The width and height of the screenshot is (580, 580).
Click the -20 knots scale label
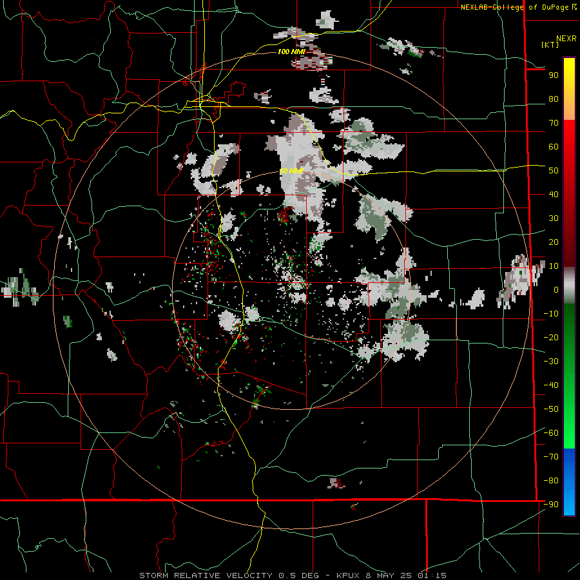(x=551, y=337)
